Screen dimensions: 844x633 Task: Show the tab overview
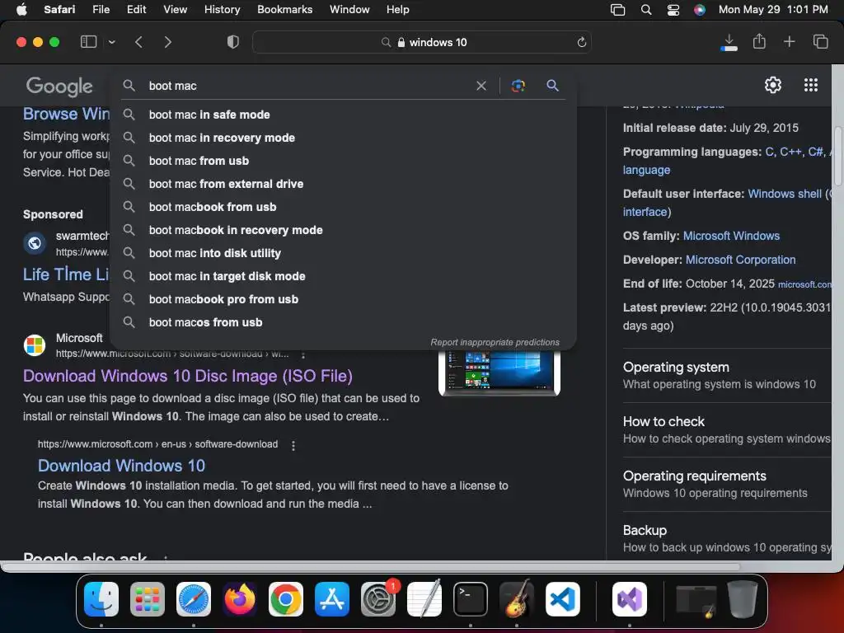[820, 41]
